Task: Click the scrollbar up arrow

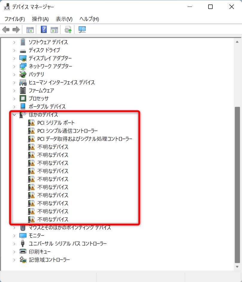Action: [237, 42]
